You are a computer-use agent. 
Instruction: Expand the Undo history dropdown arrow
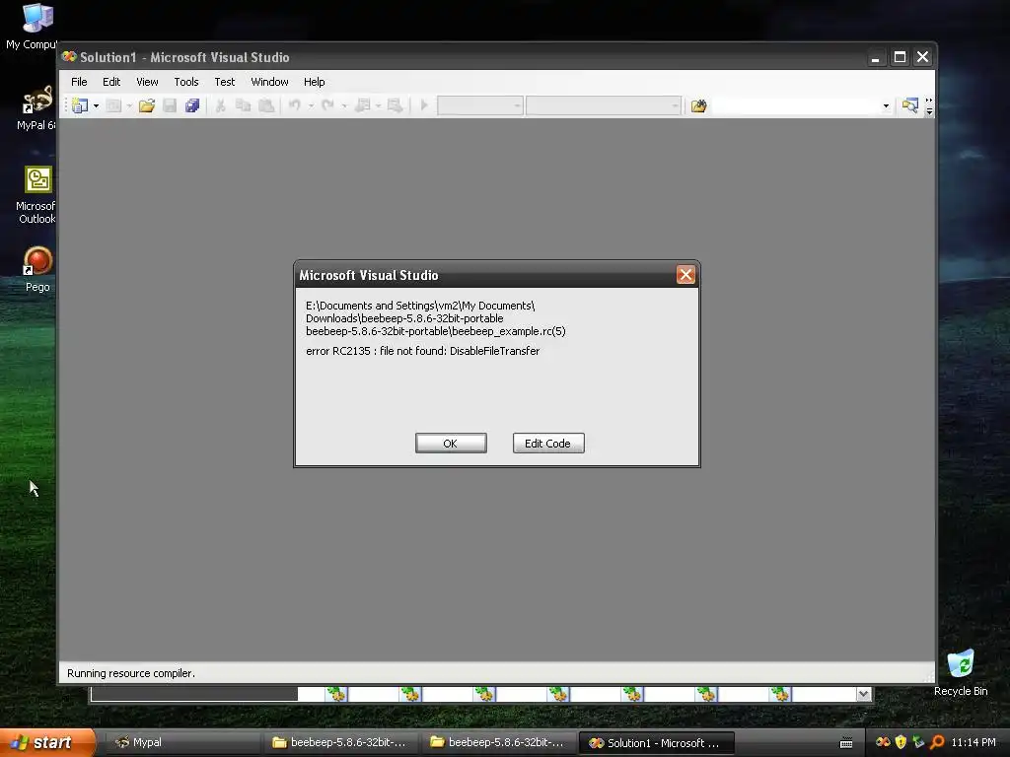[311, 105]
